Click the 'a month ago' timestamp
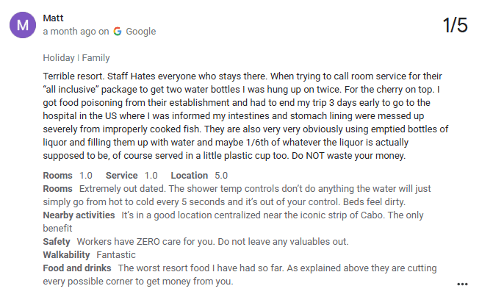The height and width of the screenshot is (297, 493). [70, 32]
